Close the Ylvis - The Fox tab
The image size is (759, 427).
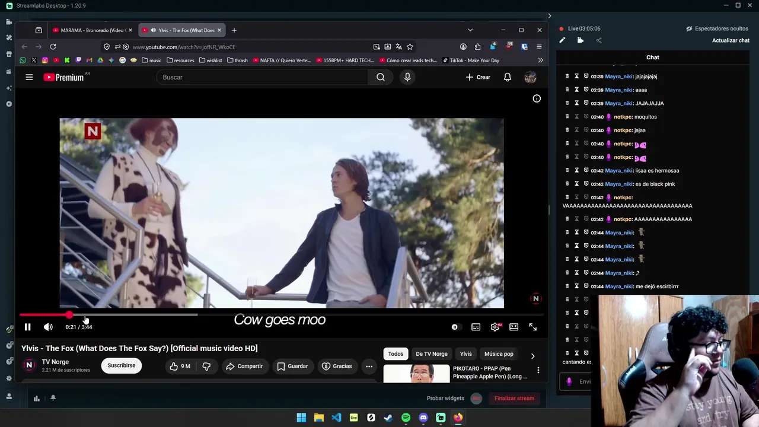[219, 30]
